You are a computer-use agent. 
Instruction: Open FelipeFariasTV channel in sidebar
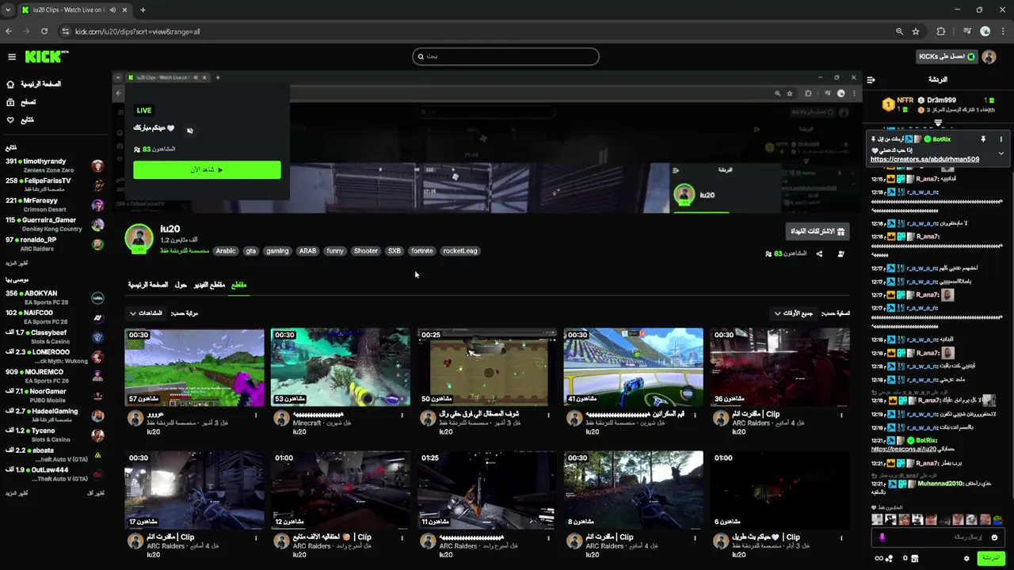point(55,184)
